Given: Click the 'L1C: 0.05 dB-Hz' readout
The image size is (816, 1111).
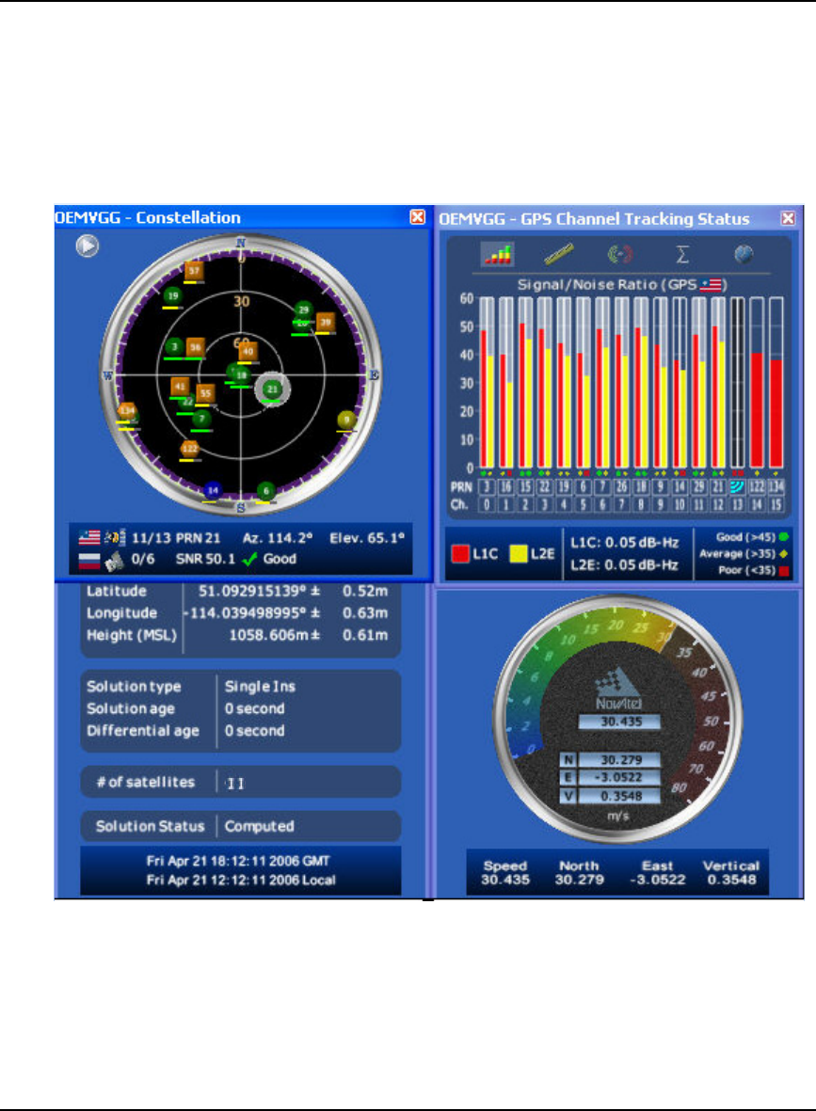Looking at the screenshot, I should tap(625, 543).
